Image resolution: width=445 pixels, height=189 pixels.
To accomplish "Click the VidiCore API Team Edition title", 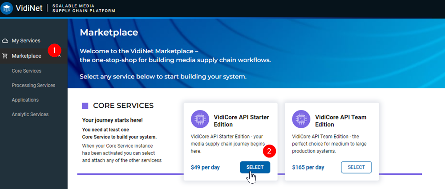I will [340, 121].
